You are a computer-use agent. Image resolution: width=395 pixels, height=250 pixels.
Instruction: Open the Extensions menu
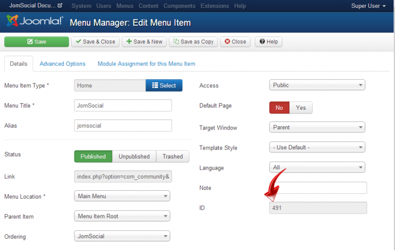215,6
